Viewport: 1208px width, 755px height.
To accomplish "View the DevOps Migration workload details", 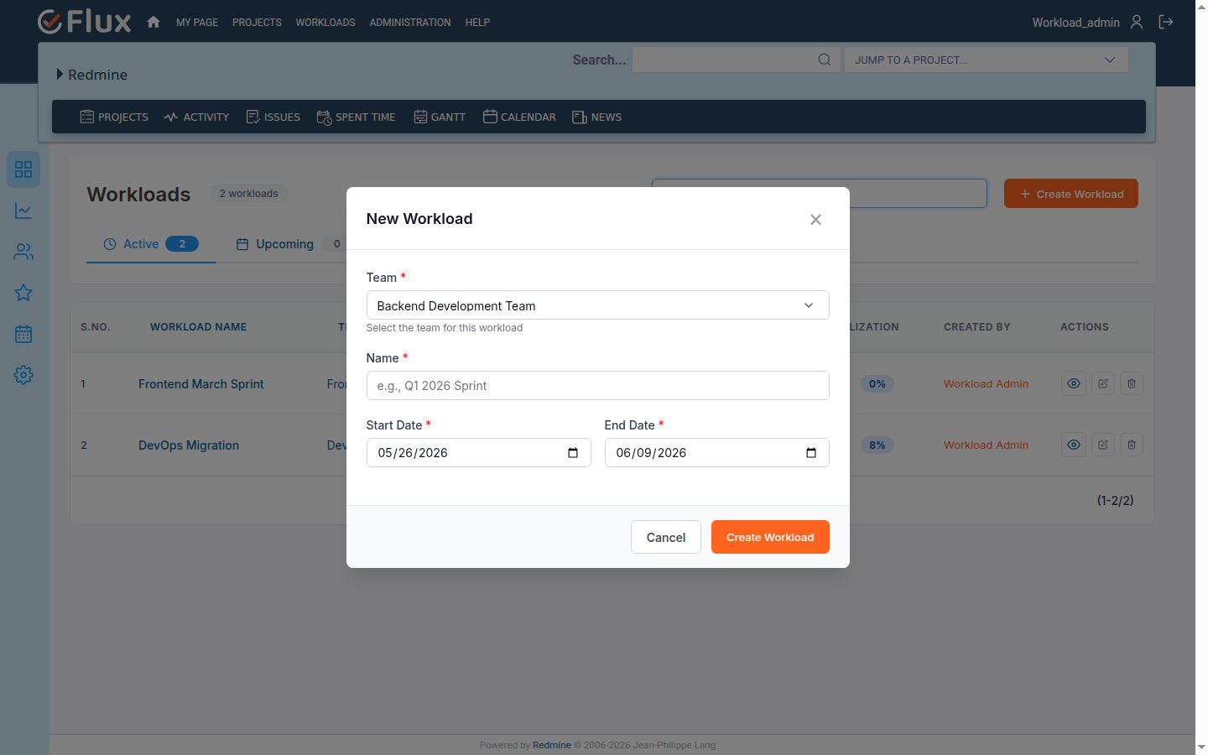I will coord(1074,445).
